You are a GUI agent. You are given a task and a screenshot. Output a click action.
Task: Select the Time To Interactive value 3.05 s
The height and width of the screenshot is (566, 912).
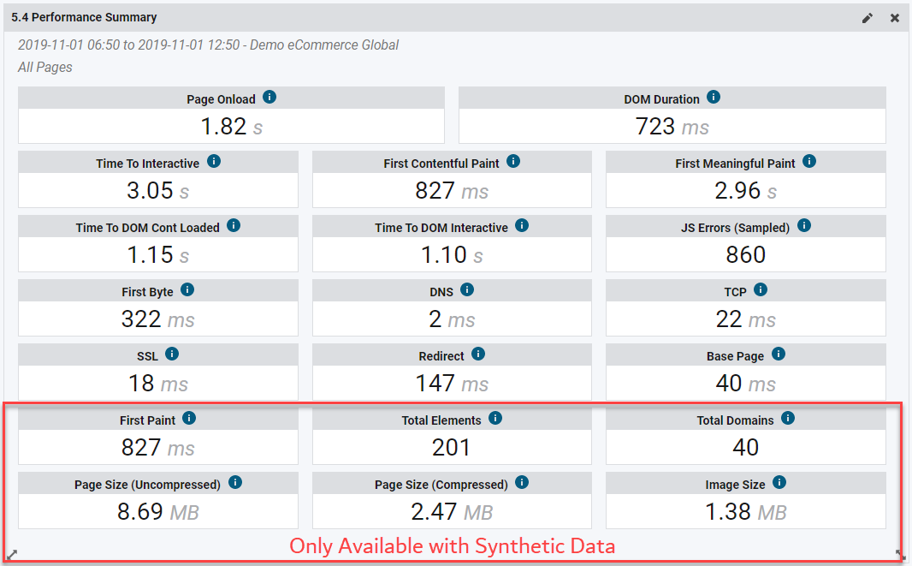158,190
